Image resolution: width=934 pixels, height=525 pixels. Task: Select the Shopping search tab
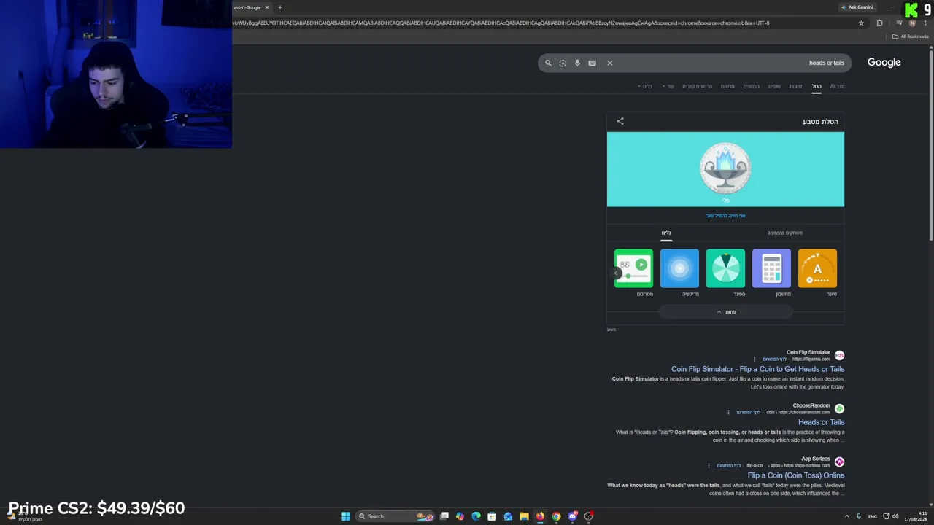pyautogui.click(x=774, y=86)
